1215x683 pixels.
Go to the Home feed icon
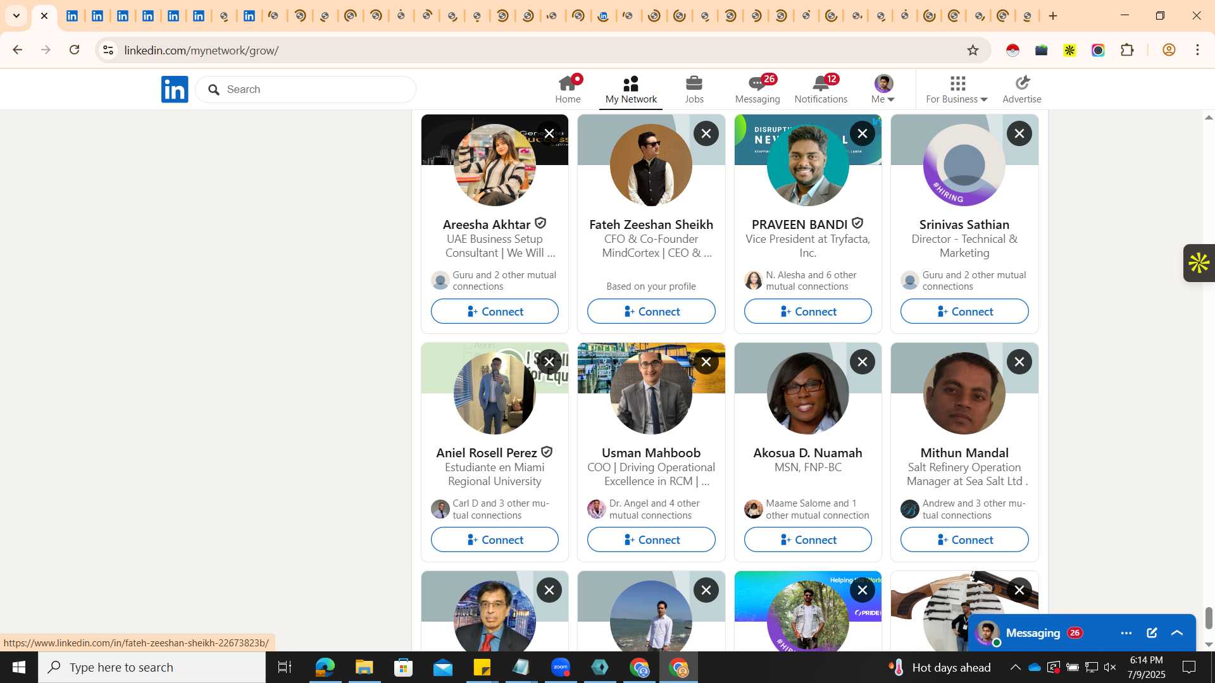568,89
